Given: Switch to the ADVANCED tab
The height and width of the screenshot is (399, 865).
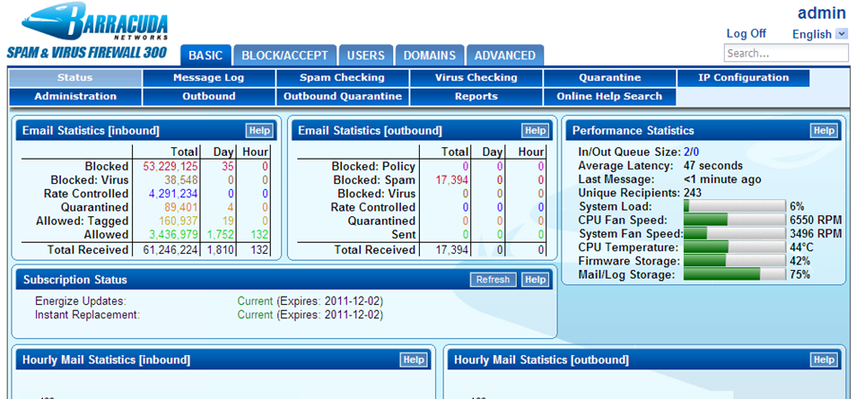Looking at the screenshot, I should pos(505,56).
